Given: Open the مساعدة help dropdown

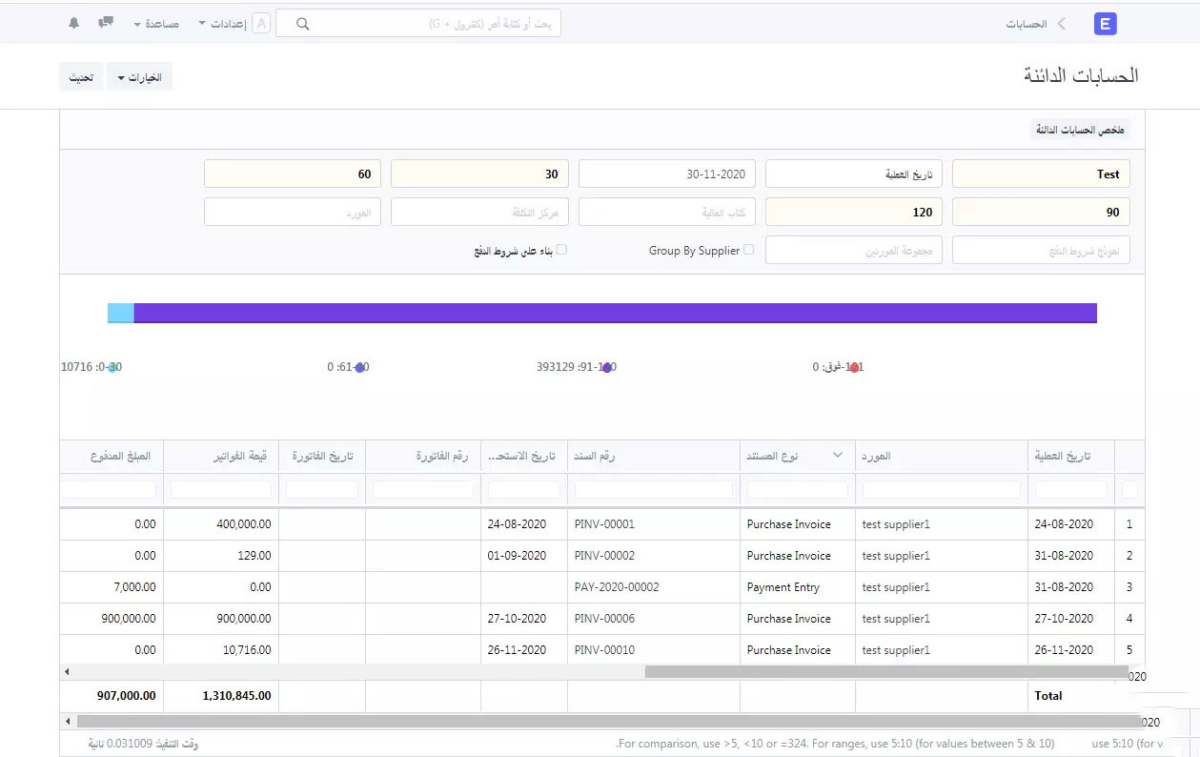Looking at the screenshot, I should click(x=156, y=24).
